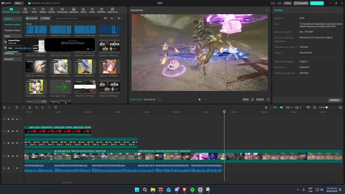Hide the Velocidad 0.5X video track
The width and height of the screenshot is (345, 194).
13,156
